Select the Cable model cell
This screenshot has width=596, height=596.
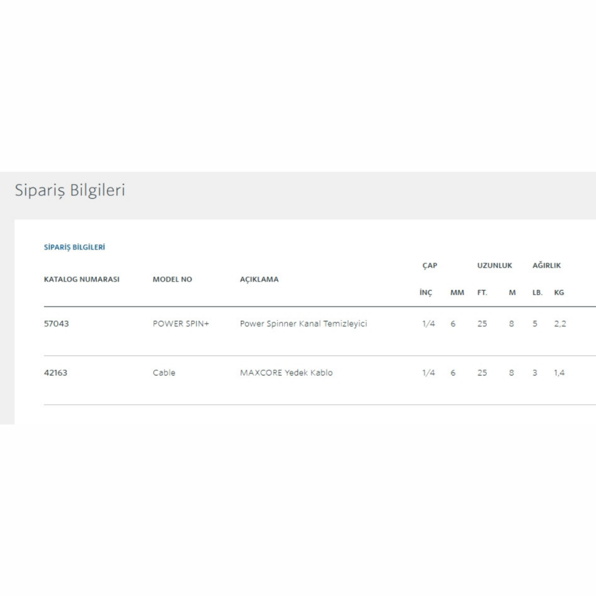(164, 373)
